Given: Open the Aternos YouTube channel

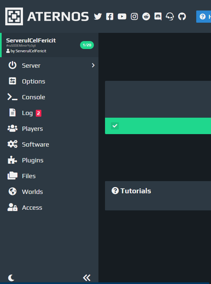Looking at the screenshot, I should pyautogui.click(x=122, y=16).
